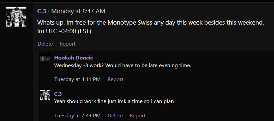
Task: Click the 'Wednesday -8 work?' question text
Action: pyautogui.click(x=79, y=65)
